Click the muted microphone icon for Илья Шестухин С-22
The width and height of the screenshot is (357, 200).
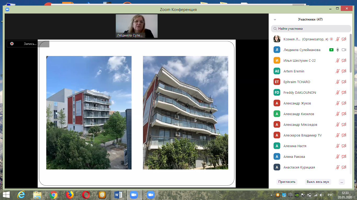[x=338, y=60]
